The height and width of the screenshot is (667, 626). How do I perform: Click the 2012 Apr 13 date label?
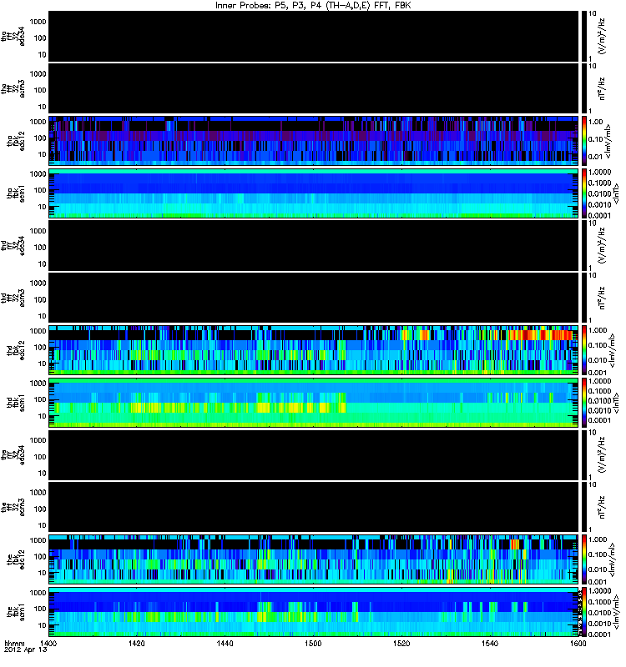[x=25, y=650]
